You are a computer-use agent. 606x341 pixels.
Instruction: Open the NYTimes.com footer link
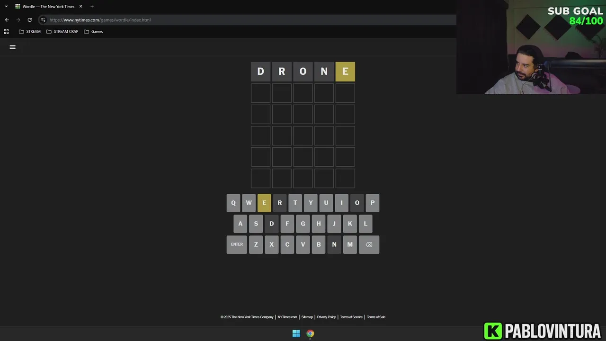point(287,317)
